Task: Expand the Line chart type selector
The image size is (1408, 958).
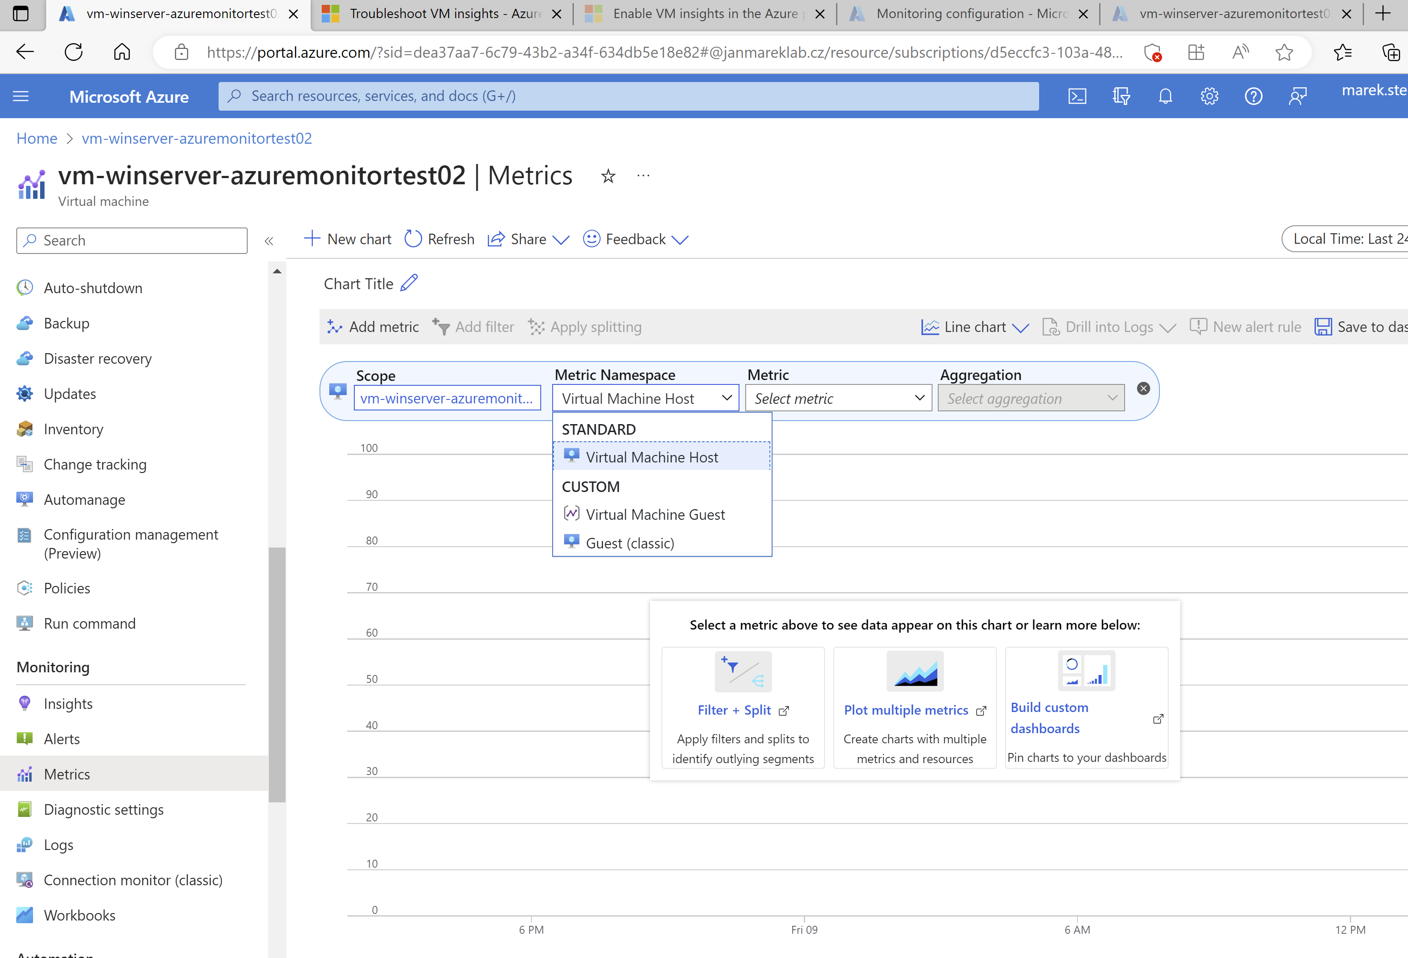Action: [973, 327]
